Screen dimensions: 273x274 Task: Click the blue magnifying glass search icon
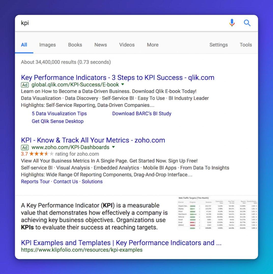[247, 23]
